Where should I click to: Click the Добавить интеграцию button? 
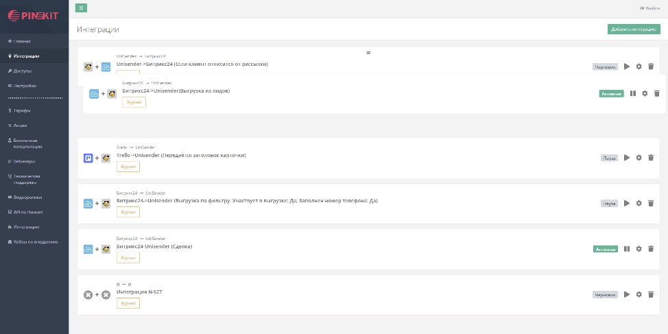click(x=633, y=29)
